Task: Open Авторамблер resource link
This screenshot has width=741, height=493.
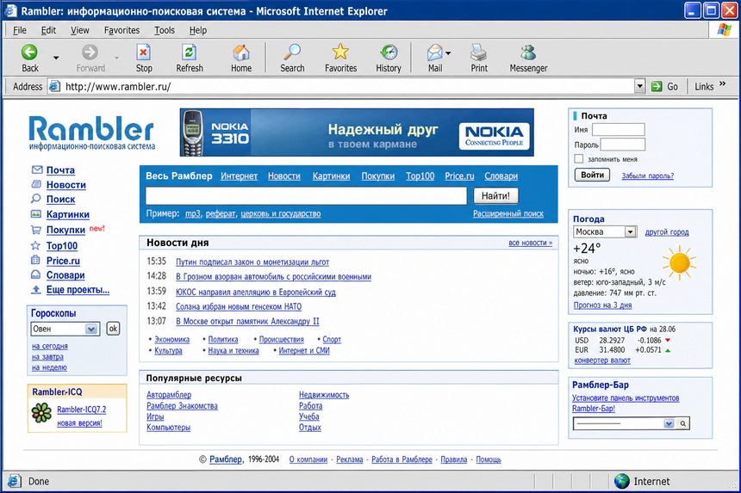Action: (169, 395)
